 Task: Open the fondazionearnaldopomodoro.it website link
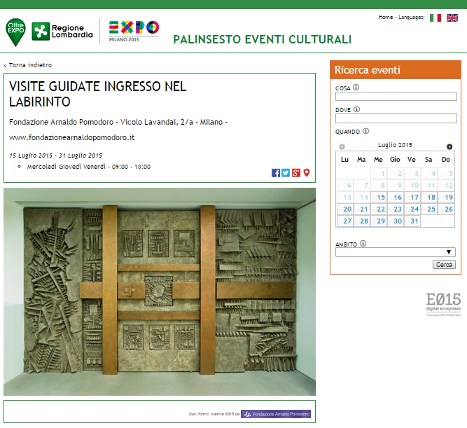71,137
